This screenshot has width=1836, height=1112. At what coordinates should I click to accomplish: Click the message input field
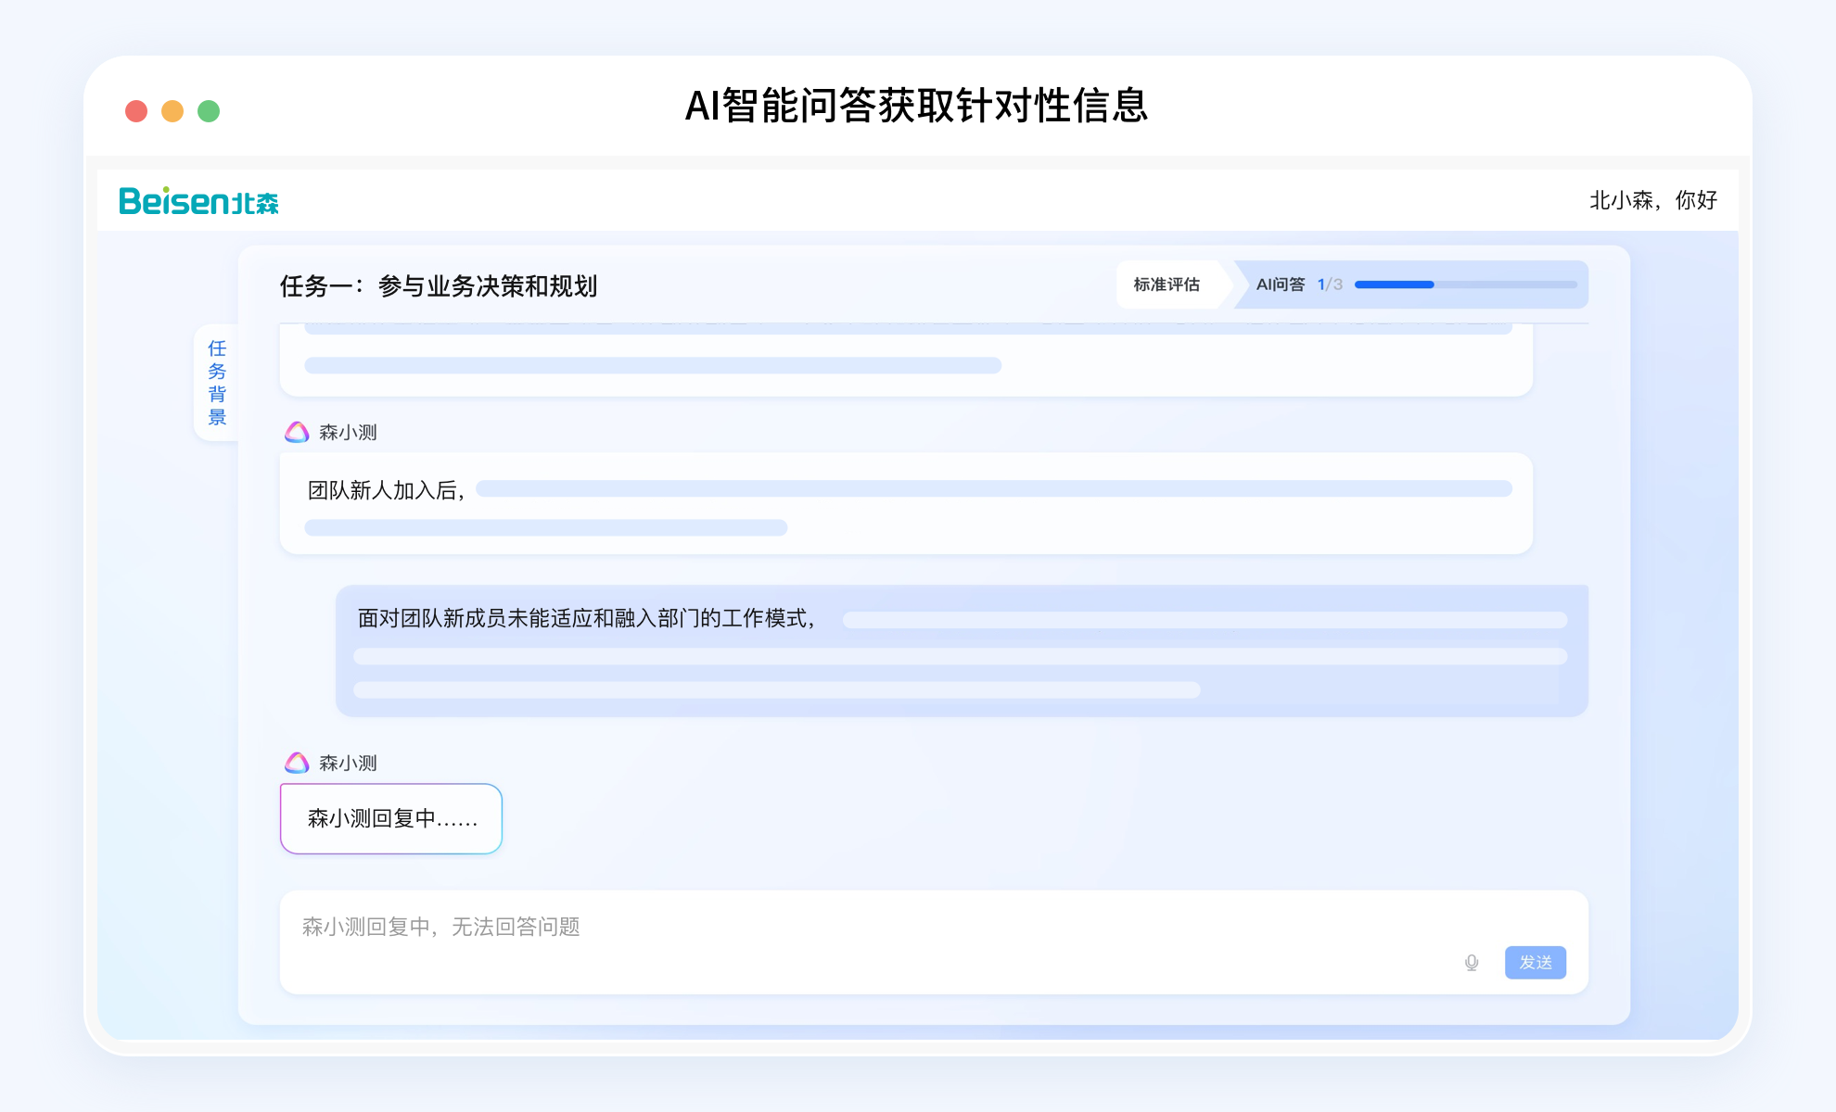(835, 928)
